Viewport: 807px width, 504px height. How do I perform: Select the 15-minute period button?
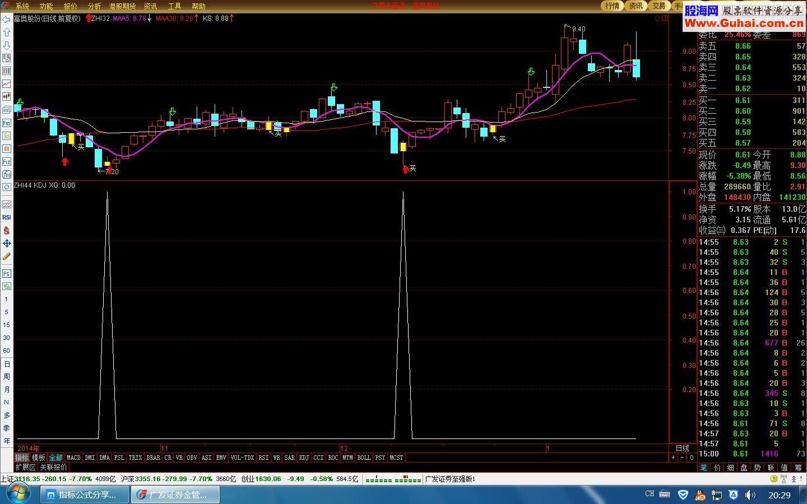pos(7,325)
